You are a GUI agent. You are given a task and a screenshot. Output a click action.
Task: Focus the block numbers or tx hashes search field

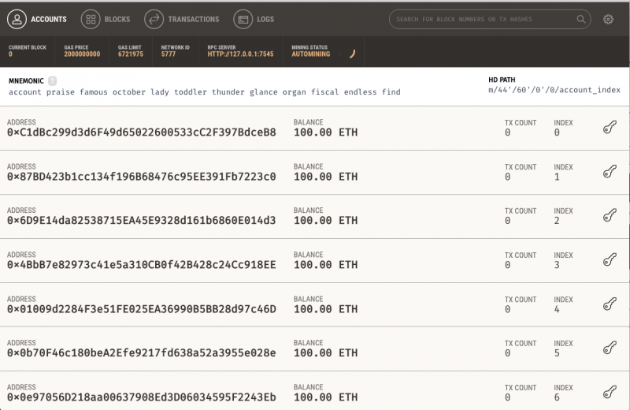pos(482,19)
